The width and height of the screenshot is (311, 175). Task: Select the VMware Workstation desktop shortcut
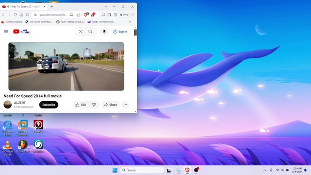pyautogui.click(x=23, y=128)
